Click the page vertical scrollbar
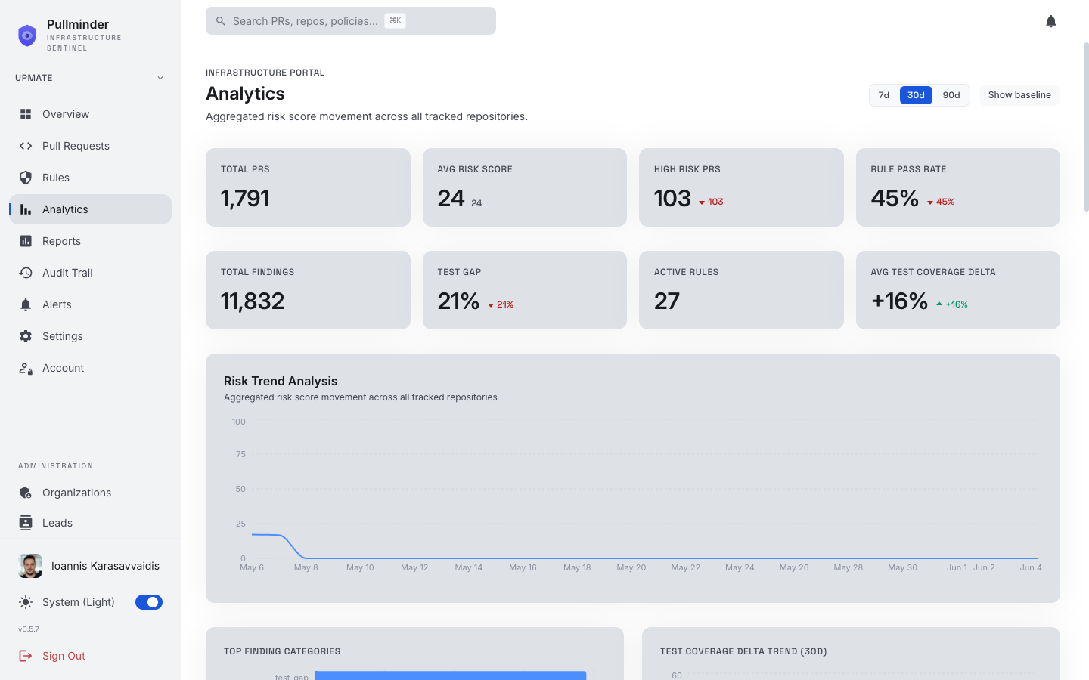This screenshot has height=680, width=1089. click(1086, 127)
